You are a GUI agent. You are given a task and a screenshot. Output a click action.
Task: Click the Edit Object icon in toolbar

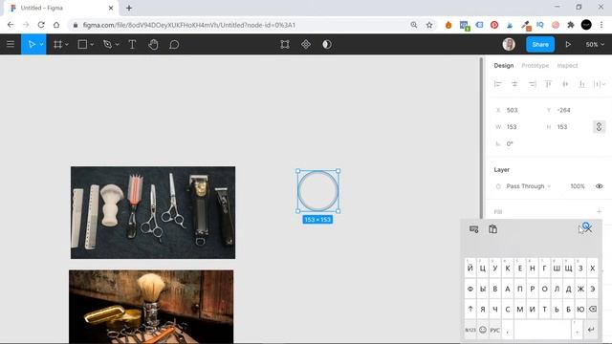pos(285,45)
